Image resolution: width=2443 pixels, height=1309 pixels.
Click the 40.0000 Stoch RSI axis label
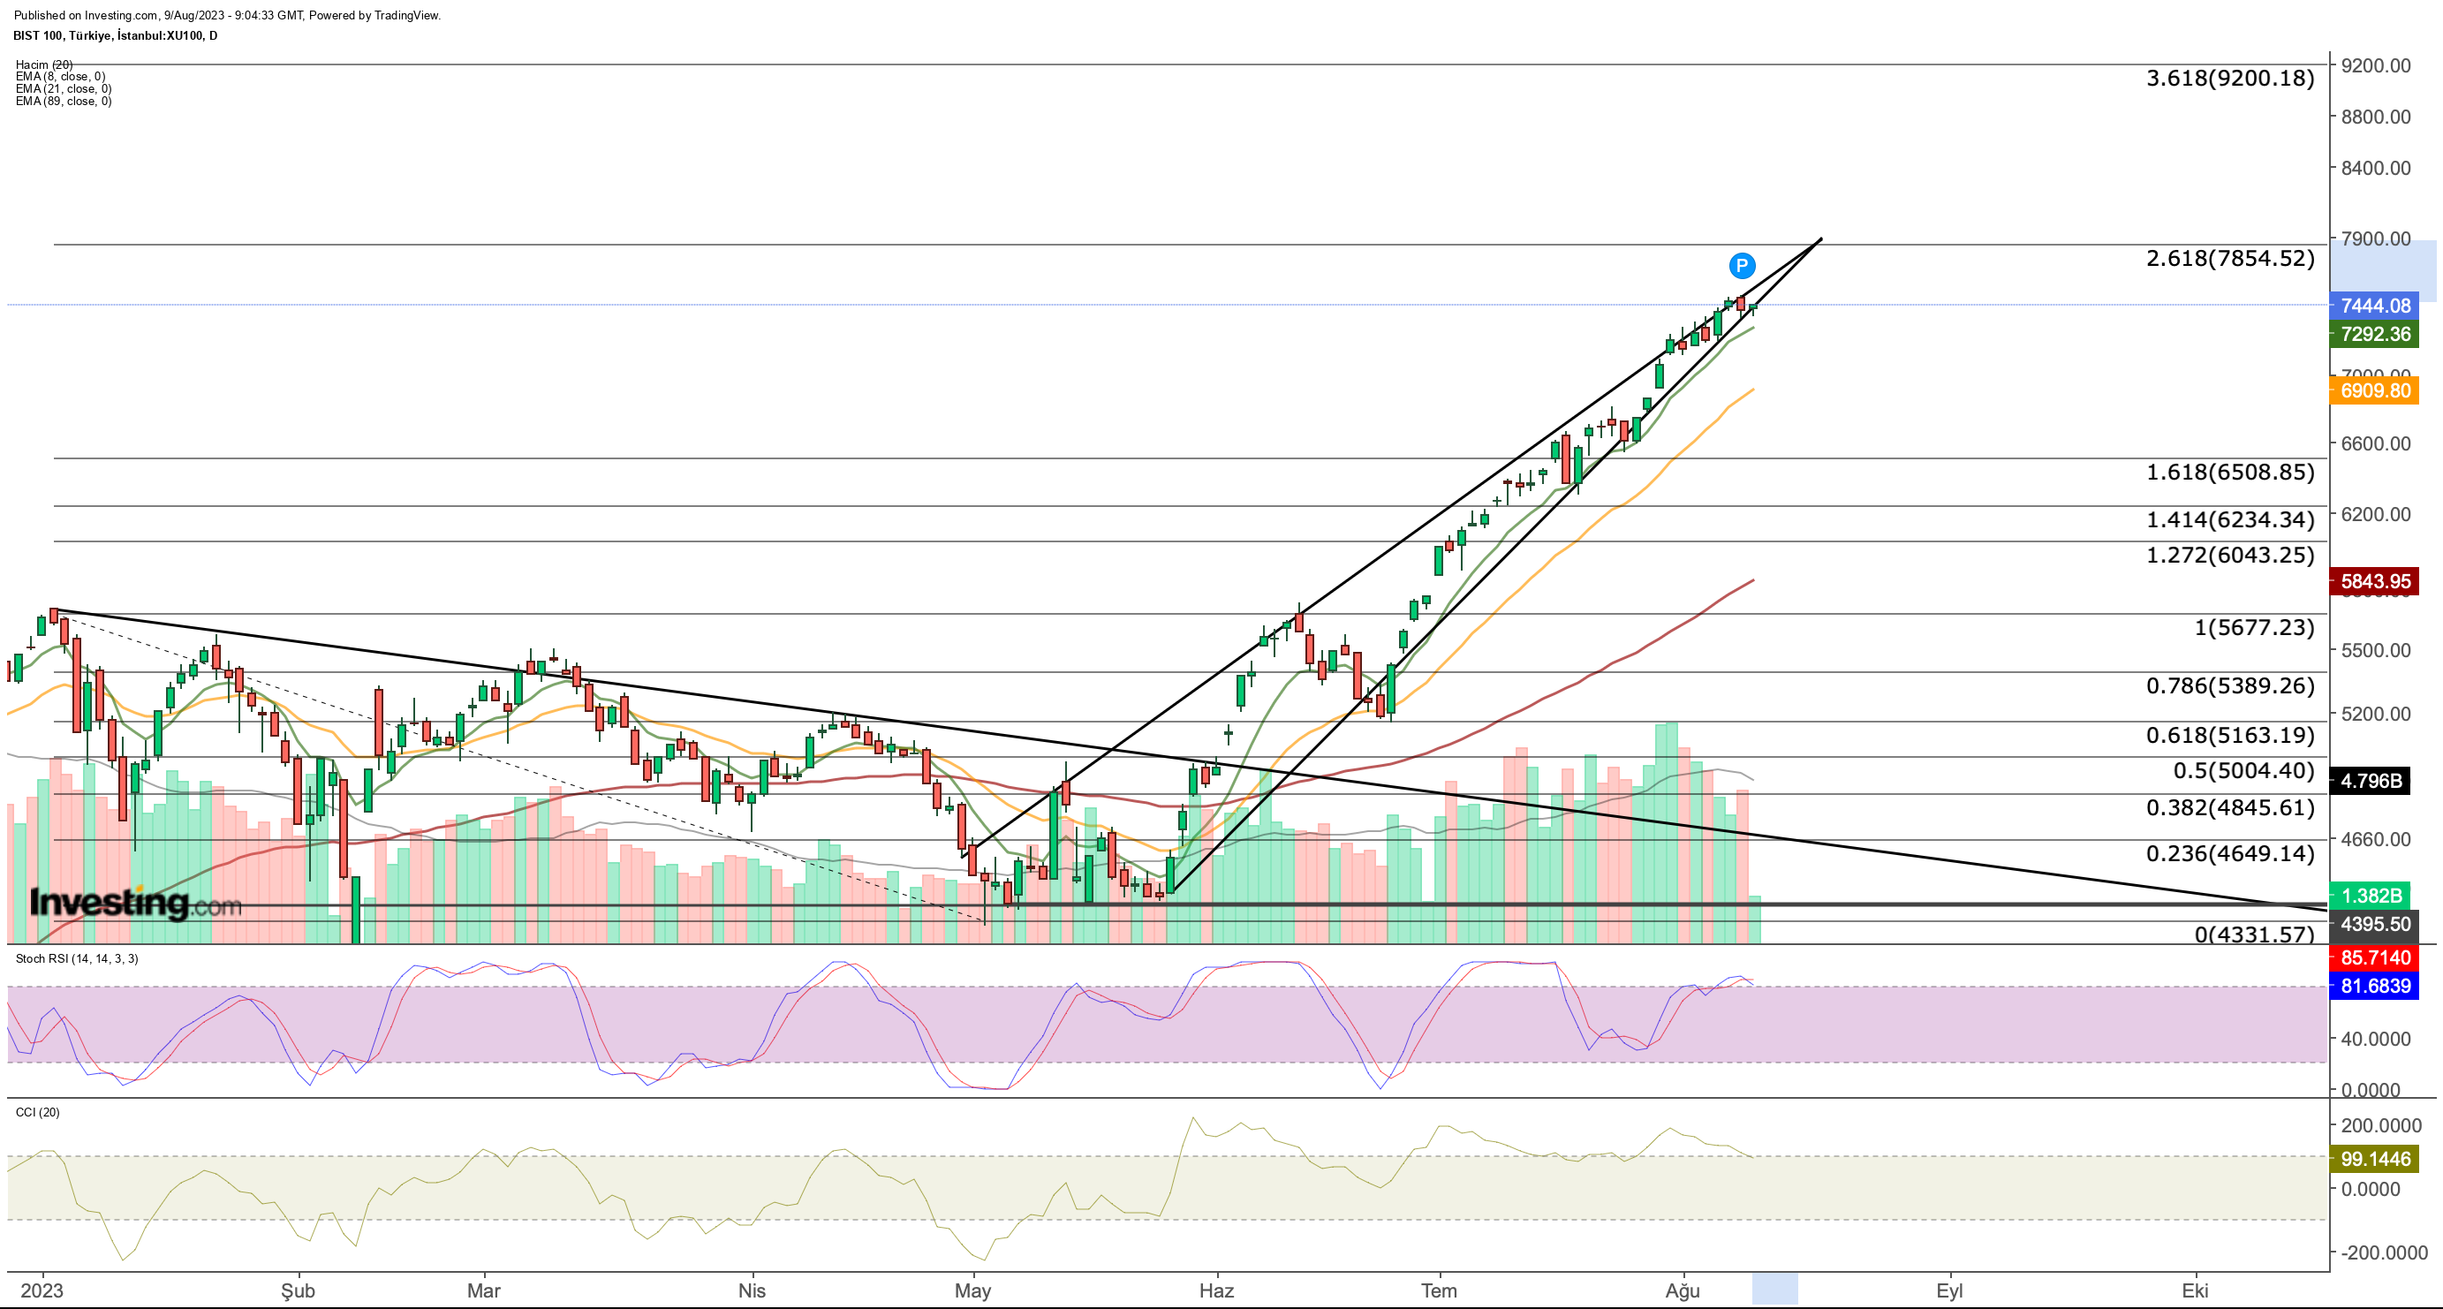2376,1040
